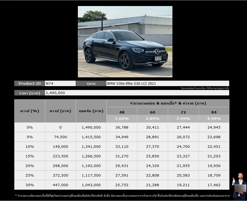Click the price value 1,490,000 field
This screenshot has width=247, height=201.
(x=137, y=93)
